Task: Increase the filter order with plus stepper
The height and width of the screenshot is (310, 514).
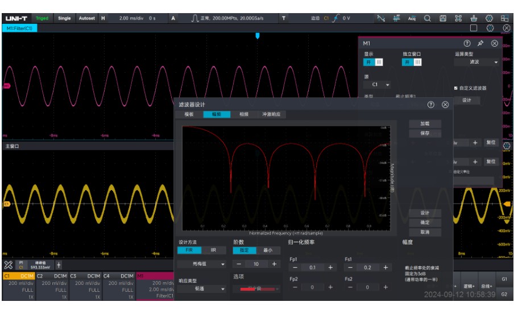Action: (x=274, y=264)
